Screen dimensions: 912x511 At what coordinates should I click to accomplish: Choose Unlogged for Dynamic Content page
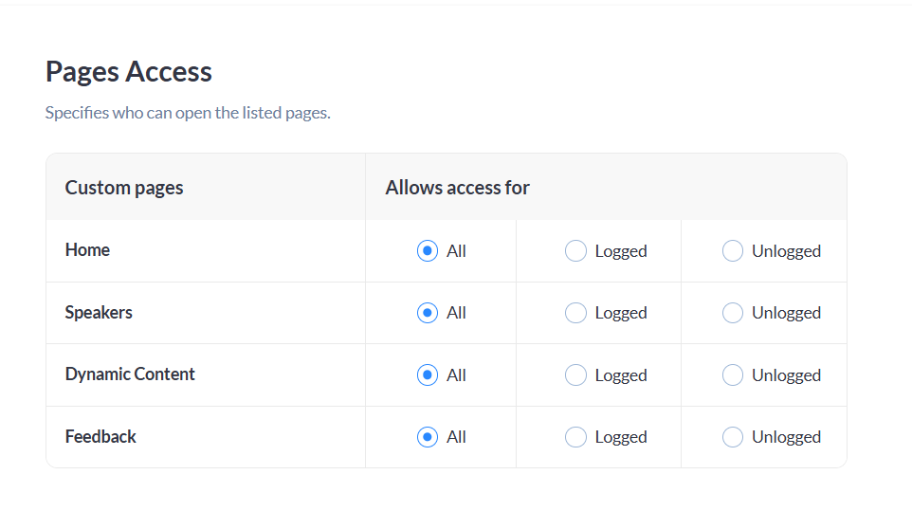[733, 375]
